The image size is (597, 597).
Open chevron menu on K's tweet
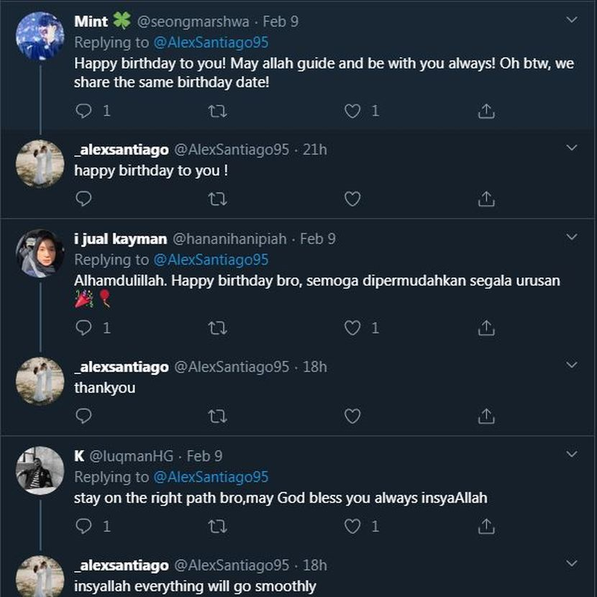pyautogui.click(x=572, y=455)
